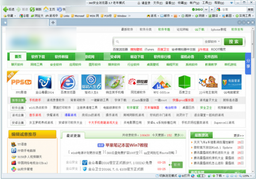The image size is (257, 180).
Task: Open the 谷歌 bookmark in favorites bar
Action: tap(24, 16)
